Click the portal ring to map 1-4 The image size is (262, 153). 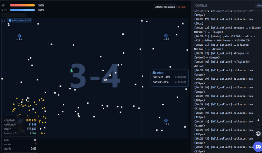19,36
